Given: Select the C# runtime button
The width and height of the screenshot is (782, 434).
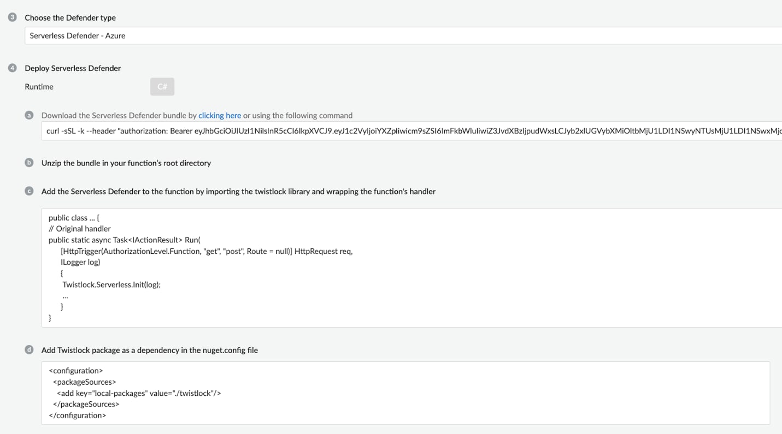Looking at the screenshot, I should point(162,87).
